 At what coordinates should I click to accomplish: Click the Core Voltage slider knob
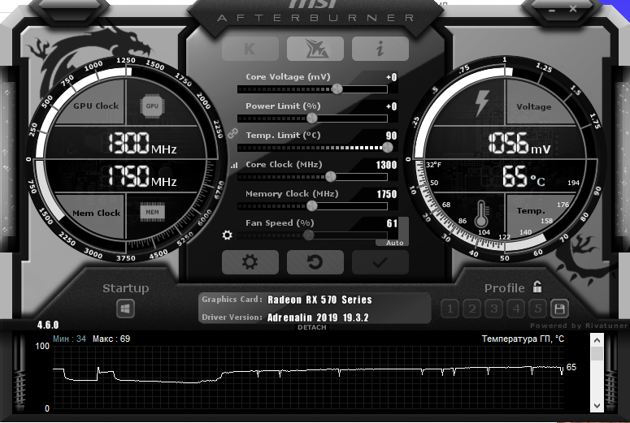coord(337,88)
